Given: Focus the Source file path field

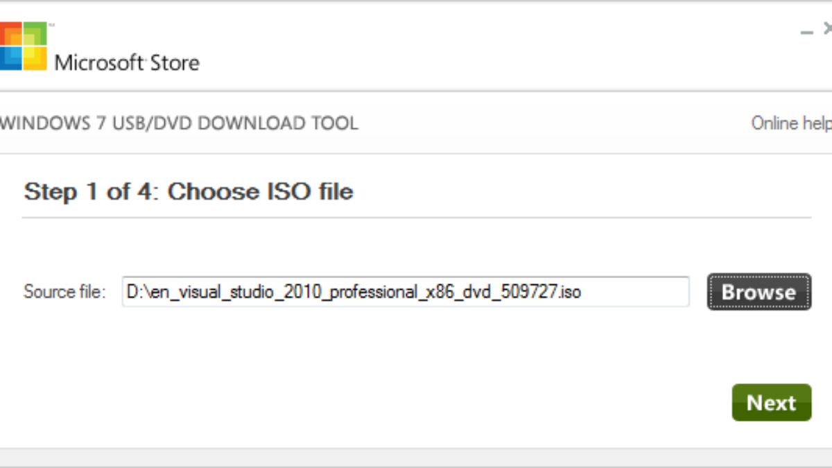Looking at the screenshot, I should [x=405, y=292].
